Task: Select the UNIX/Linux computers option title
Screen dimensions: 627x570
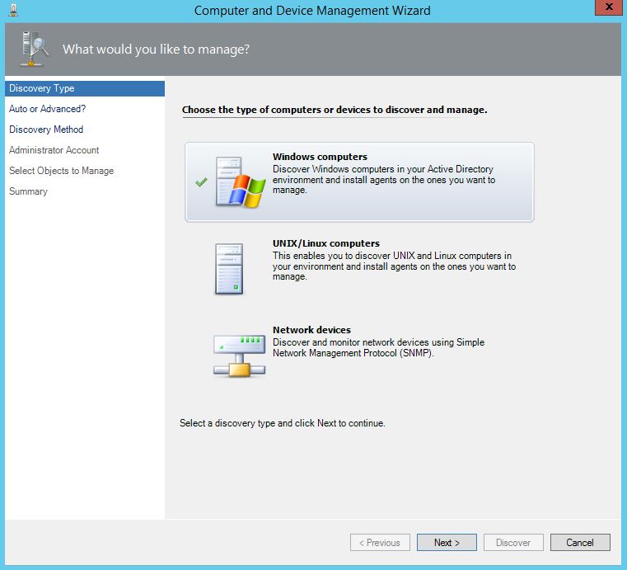Action: pyautogui.click(x=325, y=243)
